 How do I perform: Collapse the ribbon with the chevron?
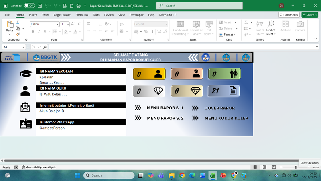click(x=316, y=39)
